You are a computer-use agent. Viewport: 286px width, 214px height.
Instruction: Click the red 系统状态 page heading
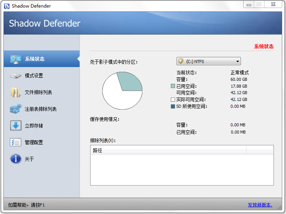click(264, 46)
